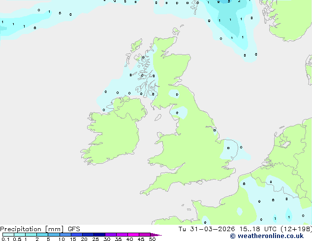Viewport: 312px width, 241px height.
Task: Click the 30–35 mm purple swatch
Action: click(x=110, y=235)
